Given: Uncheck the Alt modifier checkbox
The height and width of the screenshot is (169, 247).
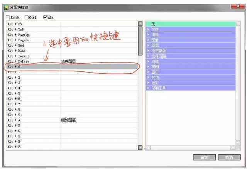Looking at the screenshot, I should point(45,17).
